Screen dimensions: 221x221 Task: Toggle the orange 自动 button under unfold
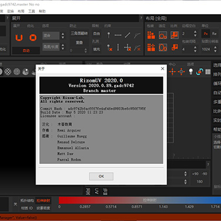click(26, 50)
